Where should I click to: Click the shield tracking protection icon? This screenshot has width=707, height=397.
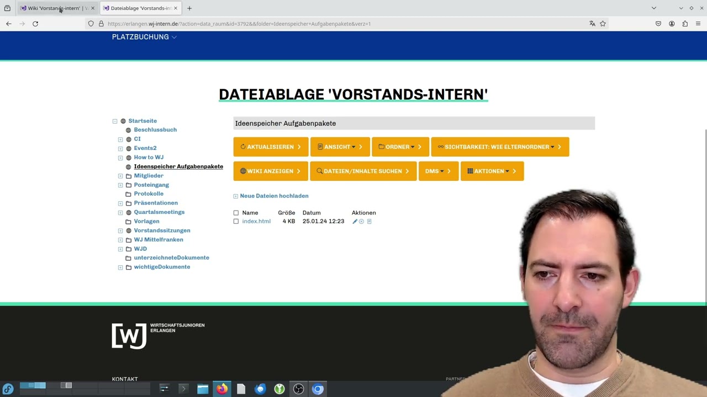coord(91,24)
